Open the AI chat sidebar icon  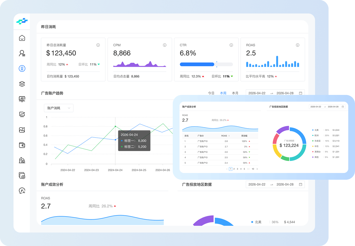point(22,191)
